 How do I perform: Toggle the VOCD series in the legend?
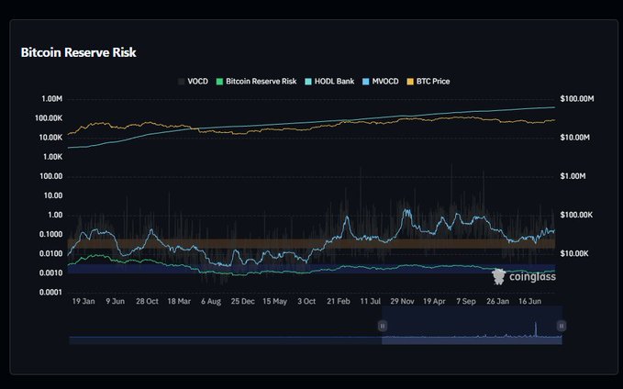click(x=193, y=82)
